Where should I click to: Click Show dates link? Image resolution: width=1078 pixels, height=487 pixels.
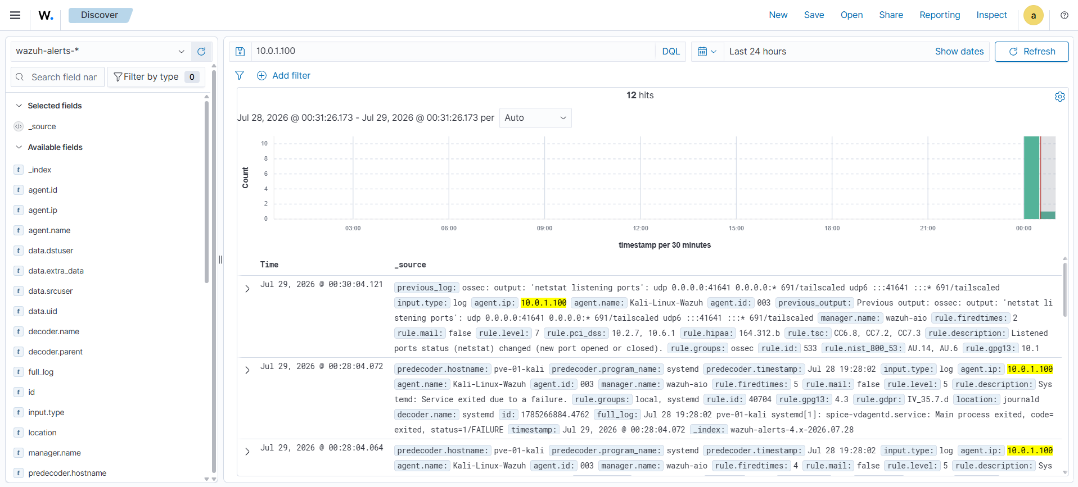click(959, 51)
